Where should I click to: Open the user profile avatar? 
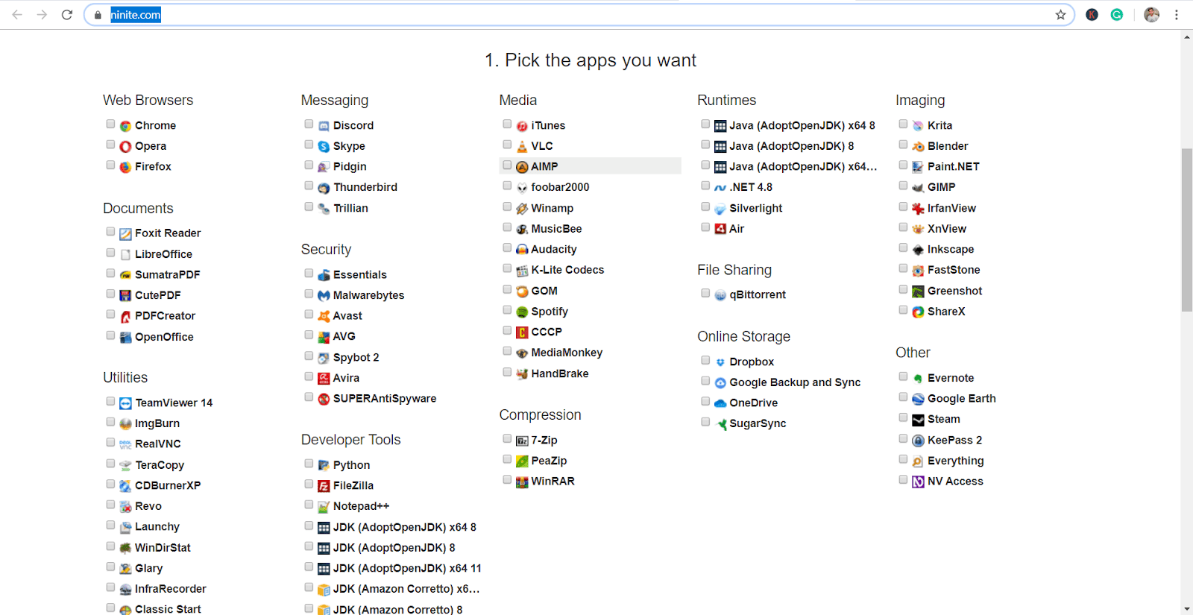[x=1151, y=15]
